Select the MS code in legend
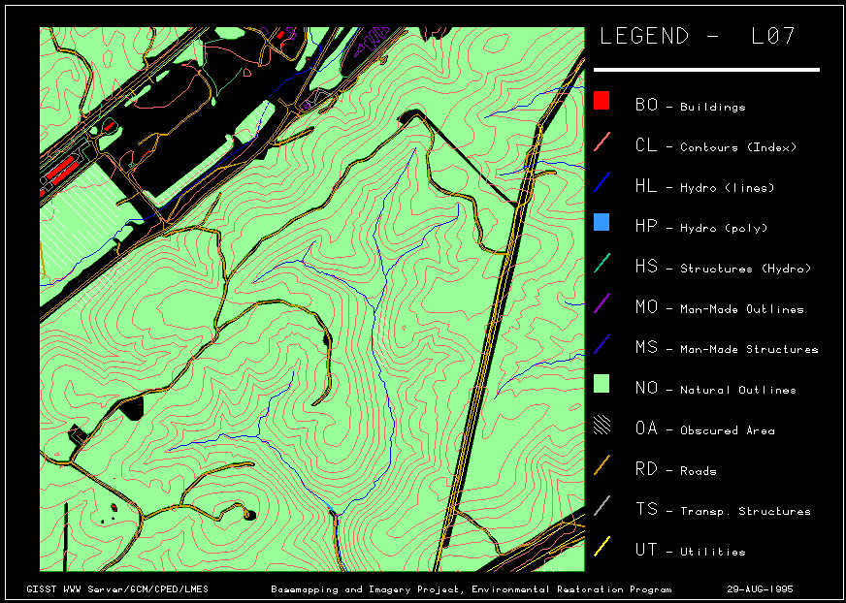 pos(646,347)
